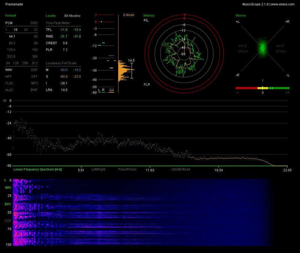300x253 pixels.
Task: Click the MP3 file type label
Action: click(x=34, y=83)
